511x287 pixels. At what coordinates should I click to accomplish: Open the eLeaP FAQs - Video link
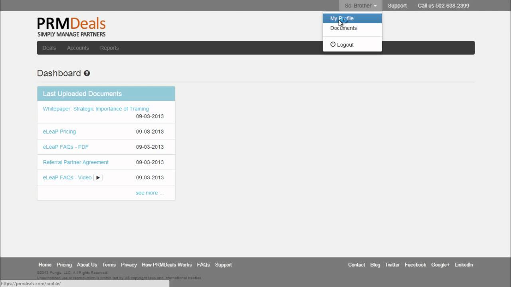(67, 178)
